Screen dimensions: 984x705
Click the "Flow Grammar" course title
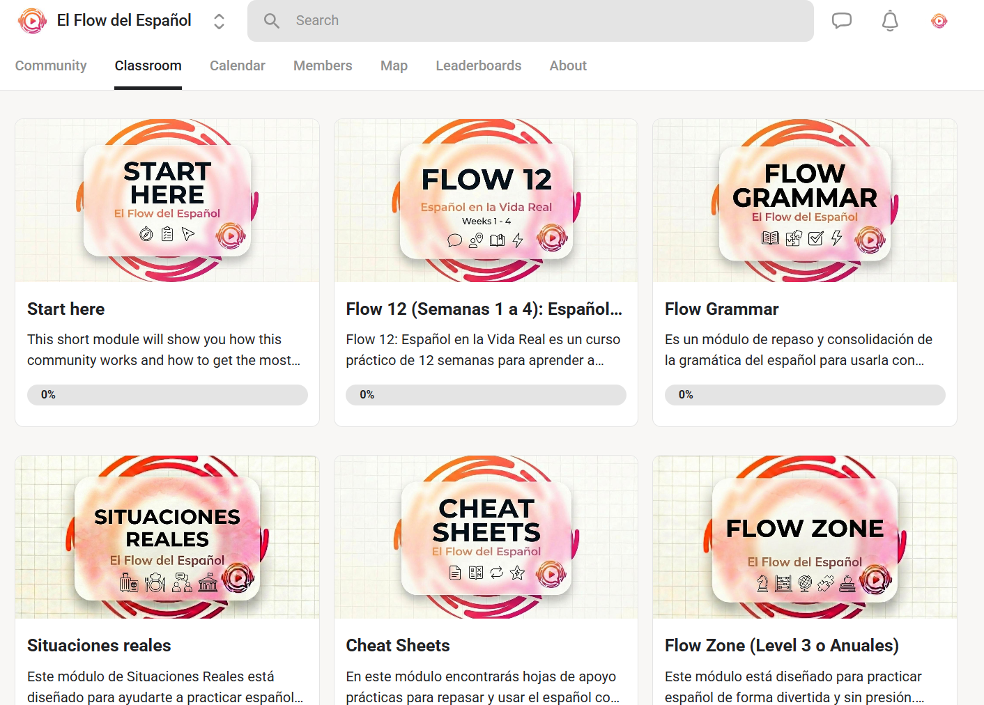coord(722,309)
